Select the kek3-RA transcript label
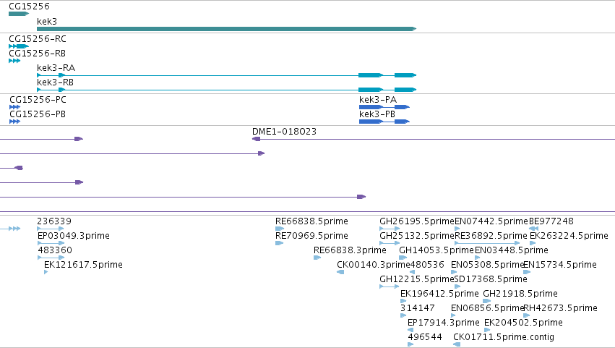The height and width of the screenshot is (348, 615). [x=56, y=67]
